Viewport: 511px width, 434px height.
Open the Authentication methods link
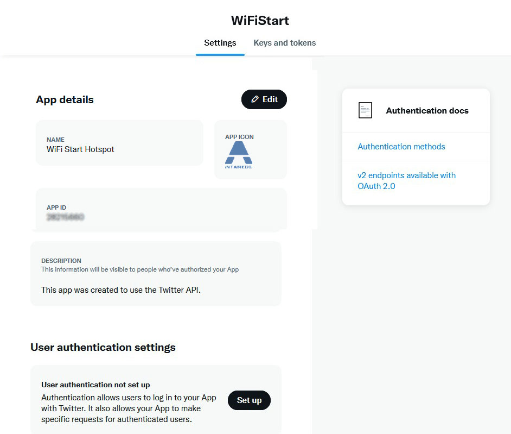(401, 147)
